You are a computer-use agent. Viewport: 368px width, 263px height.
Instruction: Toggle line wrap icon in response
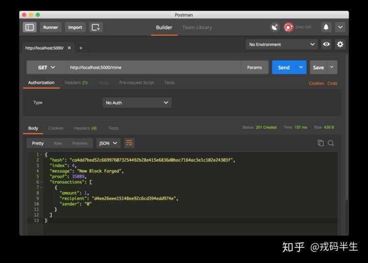click(129, 143)
